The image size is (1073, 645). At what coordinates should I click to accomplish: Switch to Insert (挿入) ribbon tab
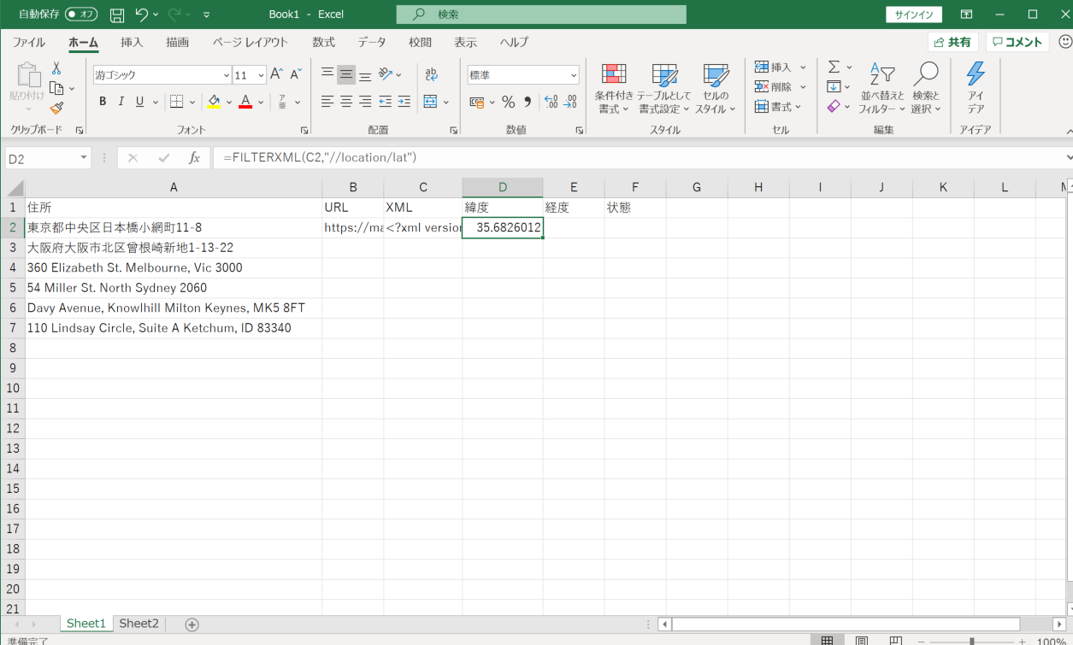pos(132,42)
